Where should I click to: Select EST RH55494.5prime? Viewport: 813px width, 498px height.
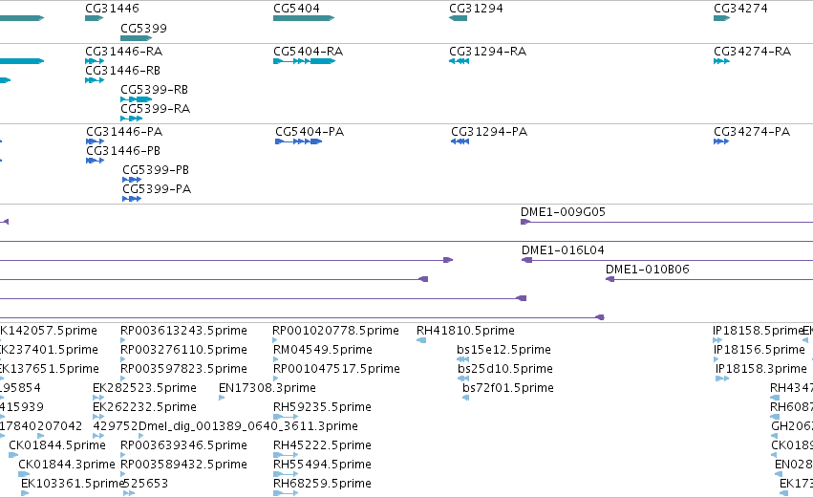[x=323, y=466]
